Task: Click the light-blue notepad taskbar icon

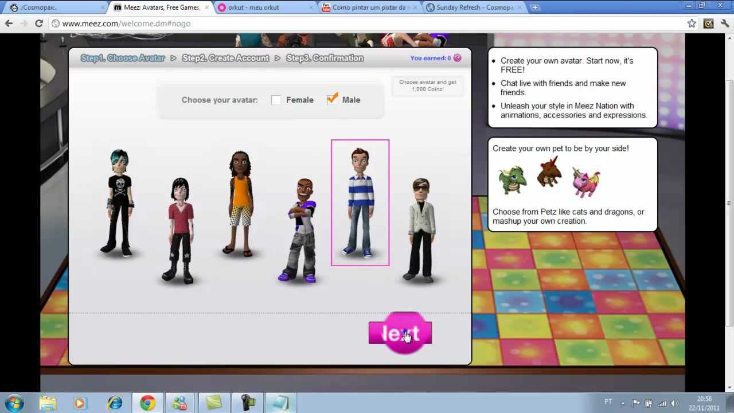Action: point(281,403)
